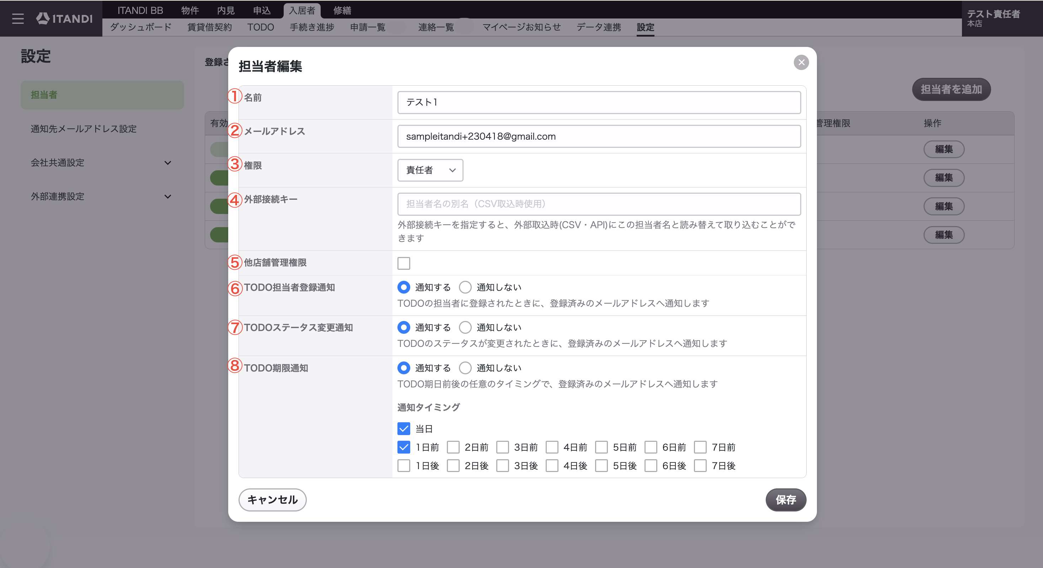
Task: Open the マイページお知らせ menu item
Action: pos(521,27)
